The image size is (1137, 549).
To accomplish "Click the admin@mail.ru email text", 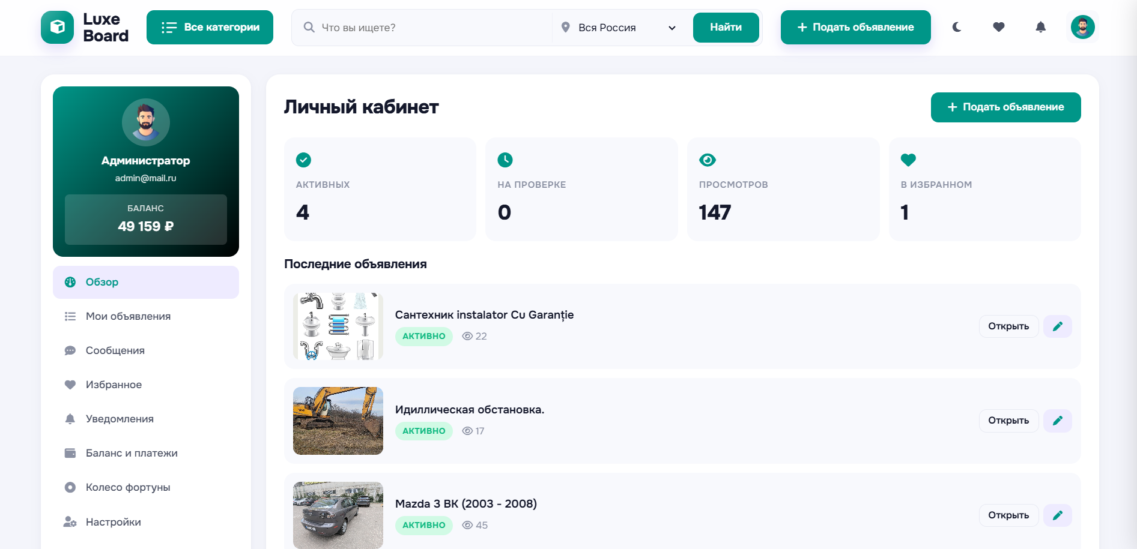I will tap(146, 178).
